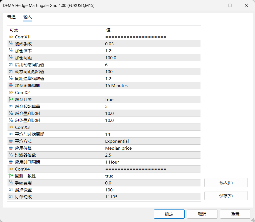Viewport: 255px width, 222px height.
Task: Edit the 初始手数 value 0.03
Action: tap(152, 44)
